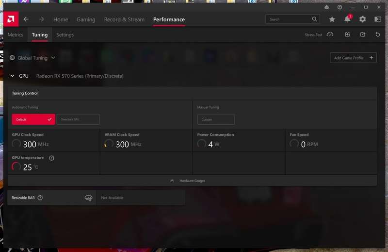Collapse the Hardware Gauges section
The height and width of the screenshot is (252, 388).
pos(192,181)
